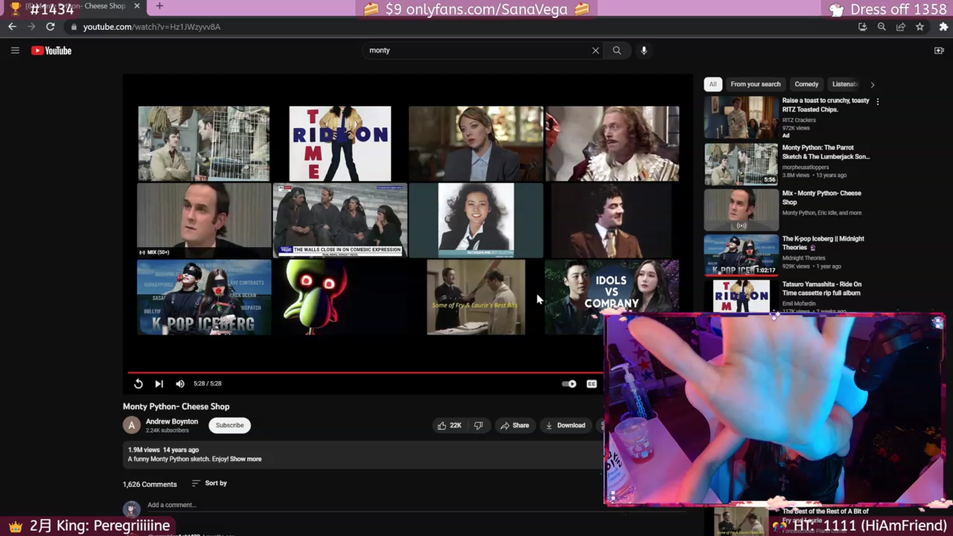Toggle closed captions
Viewport: 953px width, 536px height.
click(x=592, y=384)
